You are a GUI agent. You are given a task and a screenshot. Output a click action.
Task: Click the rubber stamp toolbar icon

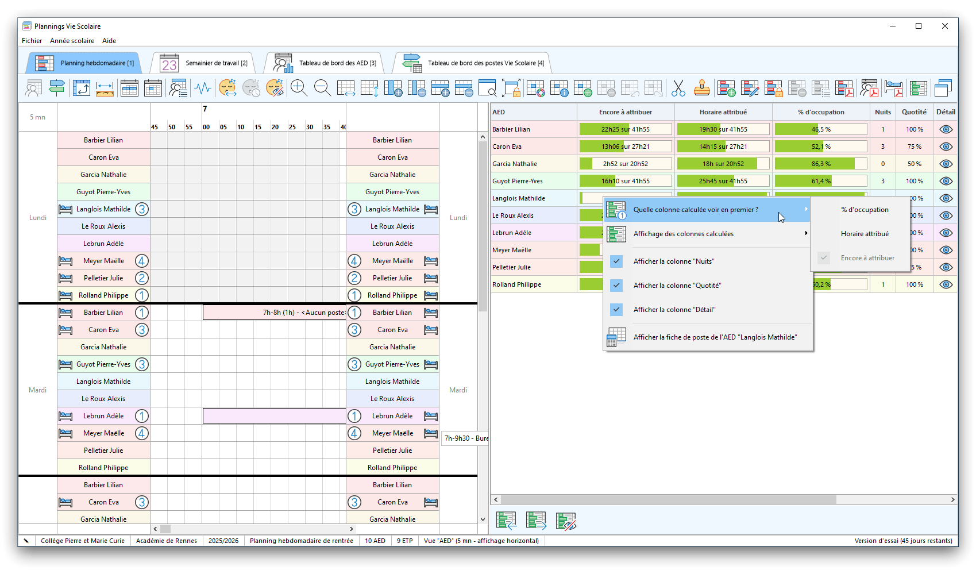(701, 88)
